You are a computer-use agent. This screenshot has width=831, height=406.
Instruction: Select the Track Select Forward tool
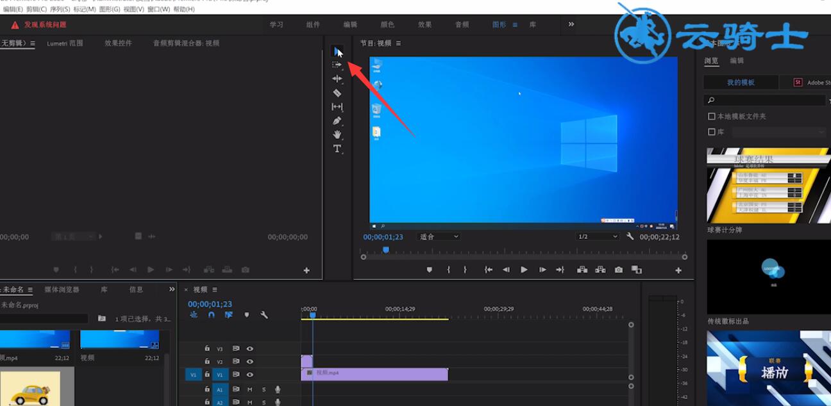click(x=337, y=65)
